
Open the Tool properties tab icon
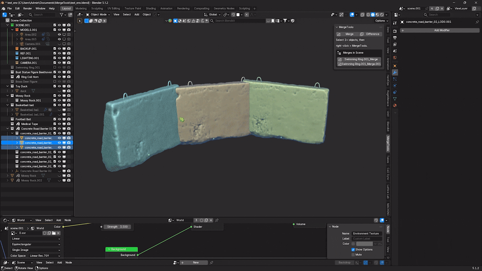395,23
